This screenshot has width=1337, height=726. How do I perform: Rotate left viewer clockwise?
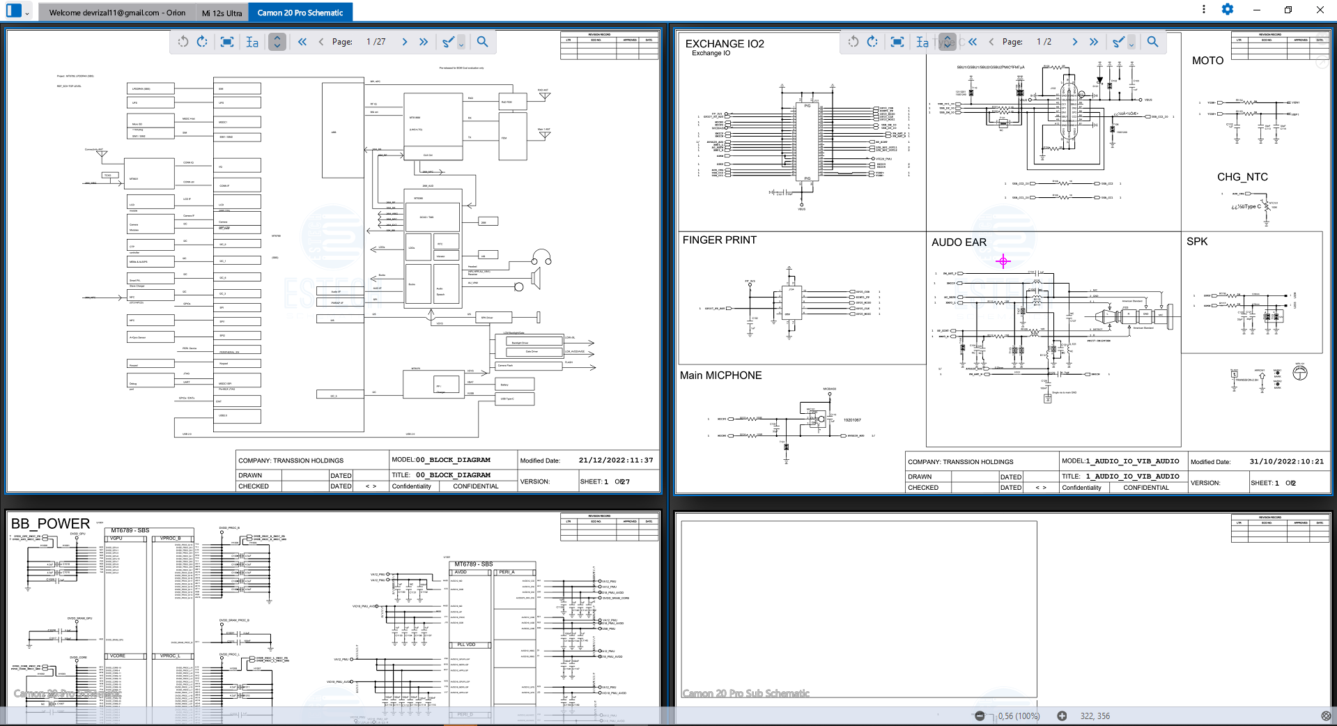click(202, 42)
